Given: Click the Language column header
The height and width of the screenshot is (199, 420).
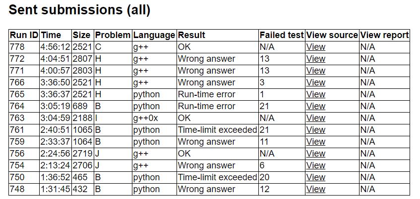Looking at the screenshot, I should pyautogui.click(x=154, y=35).
